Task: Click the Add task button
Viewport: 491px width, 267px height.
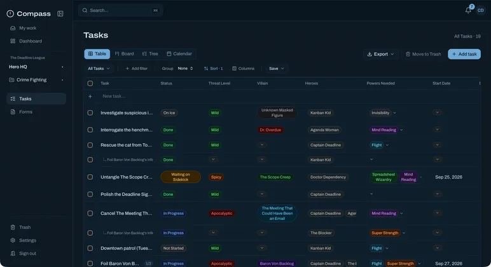Action: (x=464, y=54)
